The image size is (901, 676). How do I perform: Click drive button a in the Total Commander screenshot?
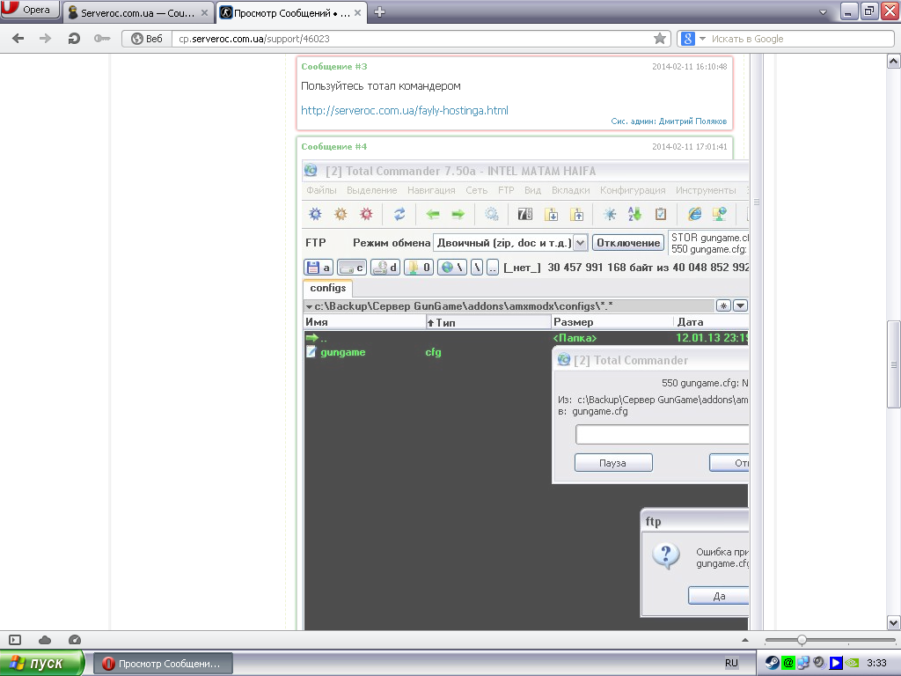[x=319, y=268]
